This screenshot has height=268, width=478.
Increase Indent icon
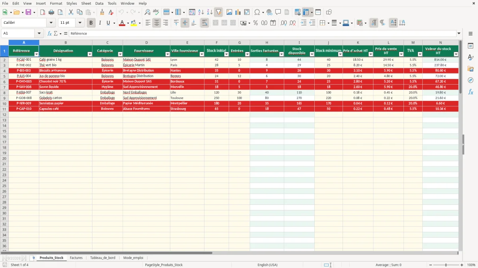click(x=304, y=23)
